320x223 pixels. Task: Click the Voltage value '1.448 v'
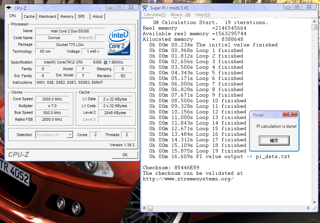point(93,51)
